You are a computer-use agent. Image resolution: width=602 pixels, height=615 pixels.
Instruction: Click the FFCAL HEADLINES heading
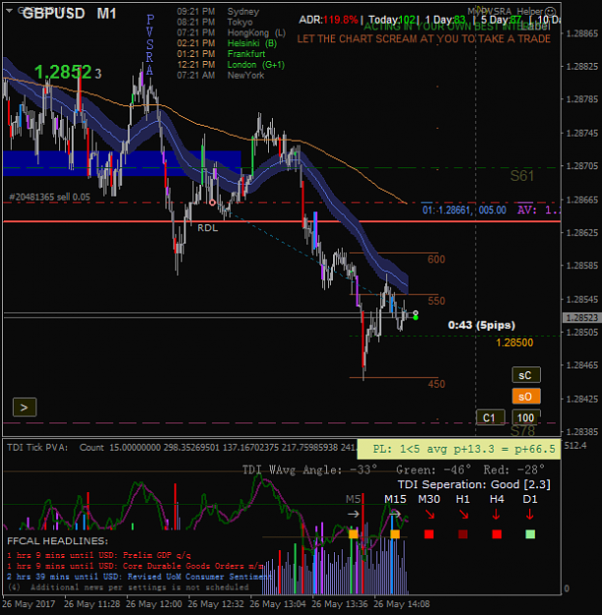pos(57,541)
